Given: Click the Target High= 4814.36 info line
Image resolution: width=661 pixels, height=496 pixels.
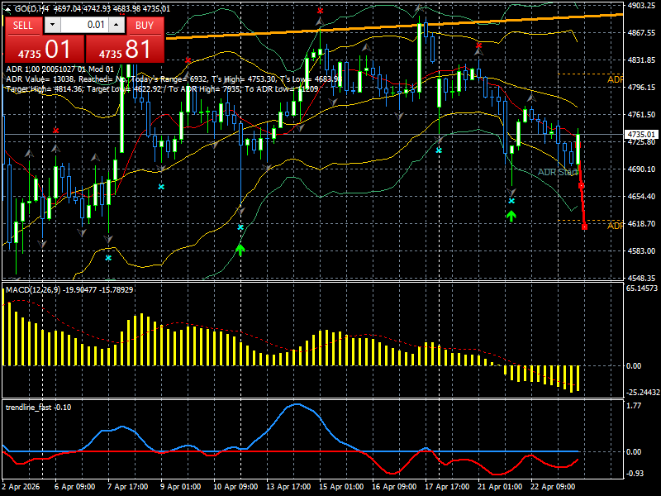Looking at the screenshot, I should coord(162,88).
